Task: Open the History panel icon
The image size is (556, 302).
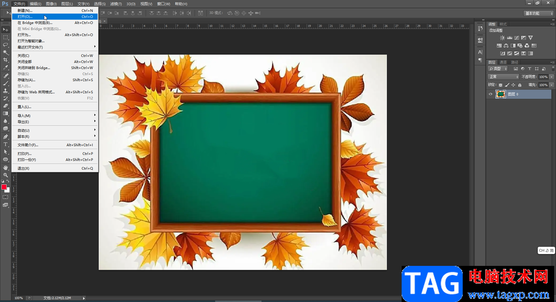Action: point(480,28)
